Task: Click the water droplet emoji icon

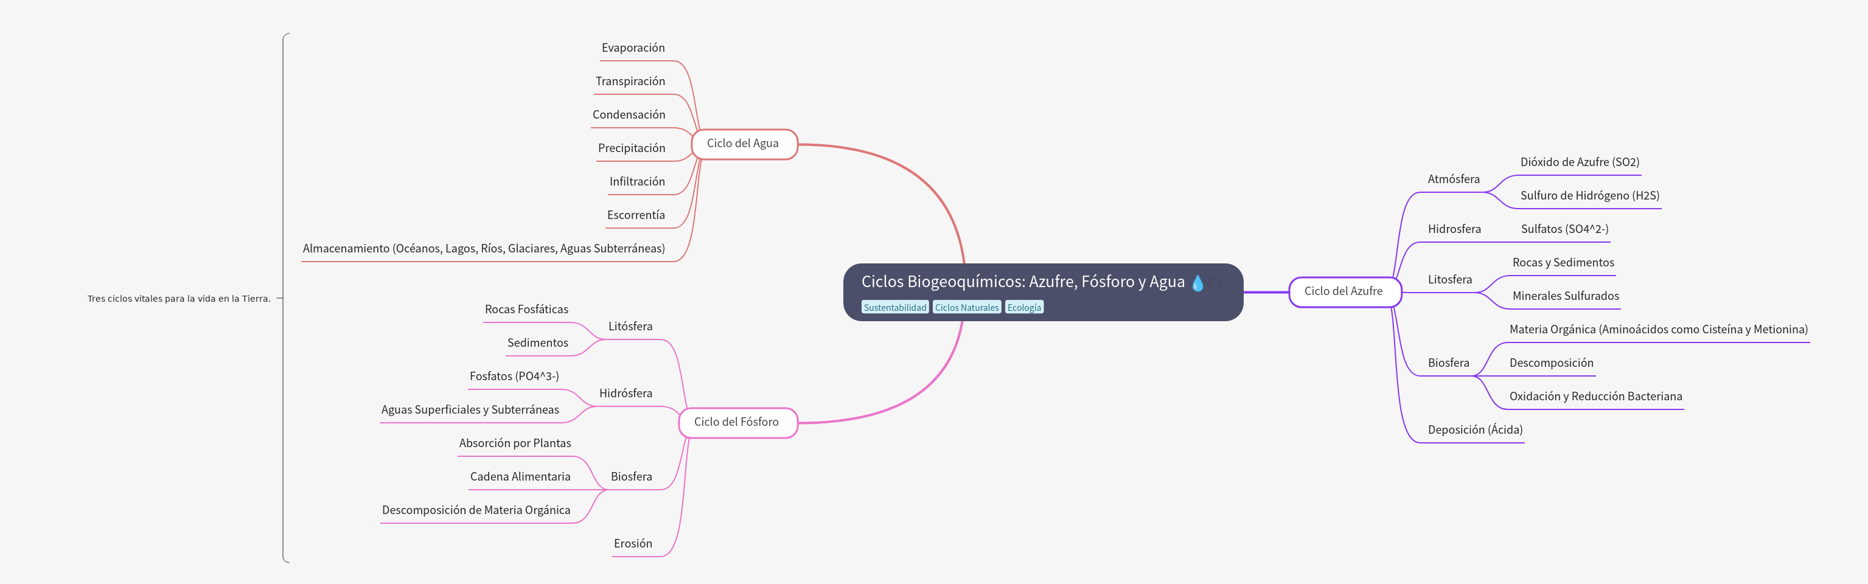Action: 1197,283
